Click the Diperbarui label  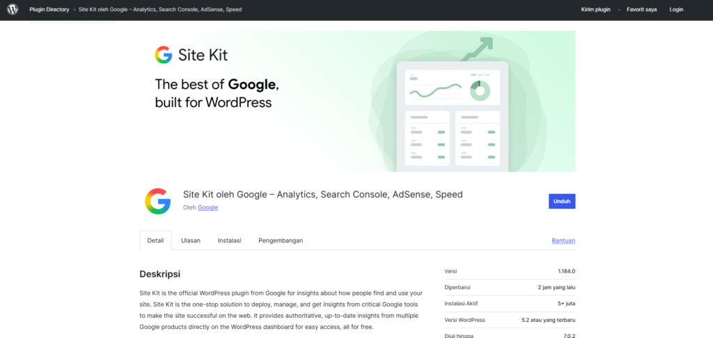[x=457, y=287]
